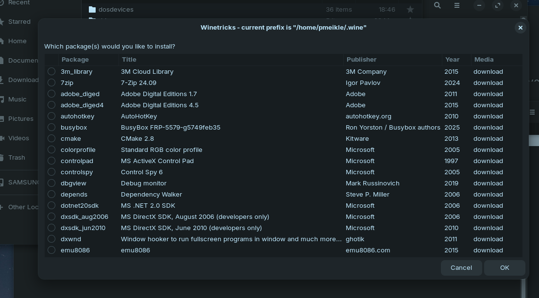The width and height of the screenshot is (539, 298).
Task: Choose dxsdk_jun2010 radio button
Action: pos(51,228)
